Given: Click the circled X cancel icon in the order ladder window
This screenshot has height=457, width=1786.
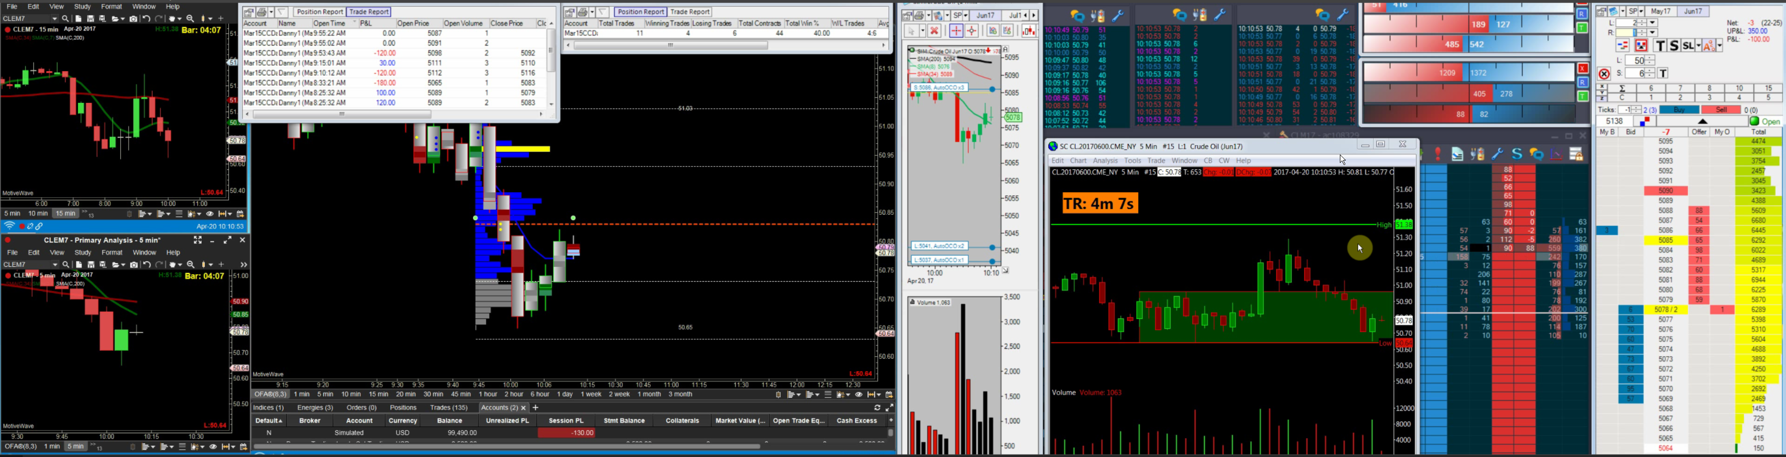Looking at the screenshot, I should pyautogui.click(x=1604, y=74).
